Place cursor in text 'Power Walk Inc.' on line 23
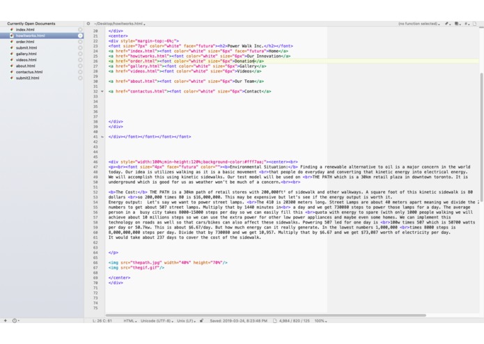The image size is (484, 344). tap(244, 46)
